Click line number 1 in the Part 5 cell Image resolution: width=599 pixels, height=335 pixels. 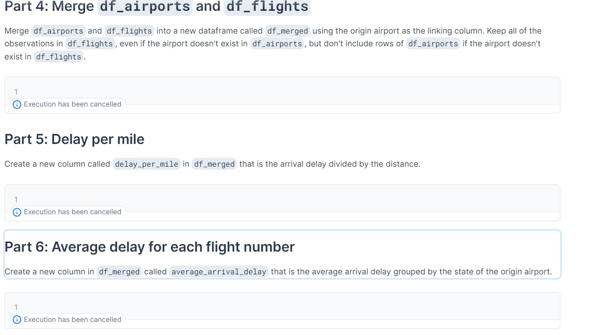tap(16, 199)
